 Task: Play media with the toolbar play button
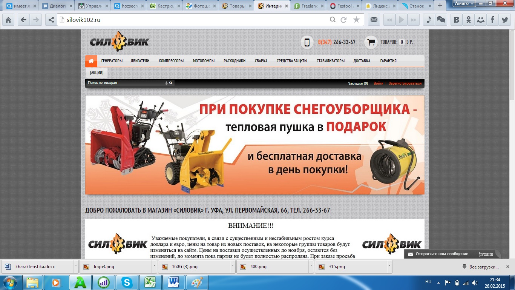pyautogui.click(x=402, y=20)
